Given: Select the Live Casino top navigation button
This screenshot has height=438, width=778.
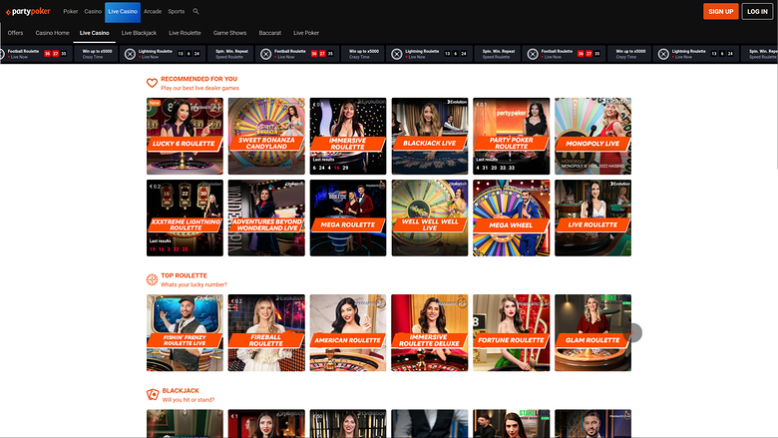Looking at the screenshot, I should (123, 11).
